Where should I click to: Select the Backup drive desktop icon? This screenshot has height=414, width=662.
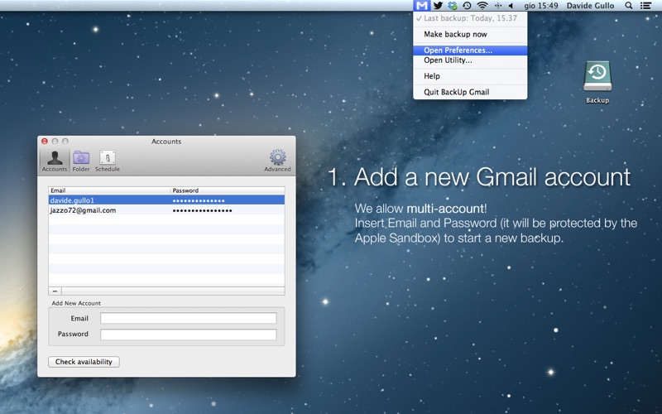point(597,82)
